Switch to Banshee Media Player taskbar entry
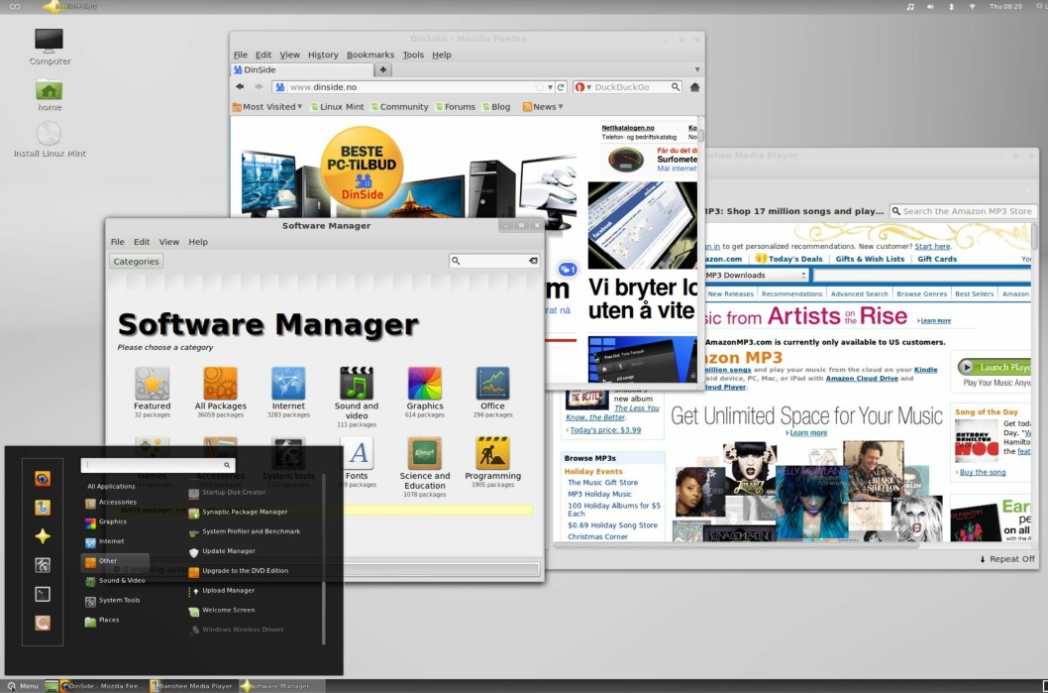1048x693 pixels. pyautogui.click(x=192, y=686)
